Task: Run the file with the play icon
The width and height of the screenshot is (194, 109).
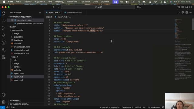Action: tap(179, 12)
